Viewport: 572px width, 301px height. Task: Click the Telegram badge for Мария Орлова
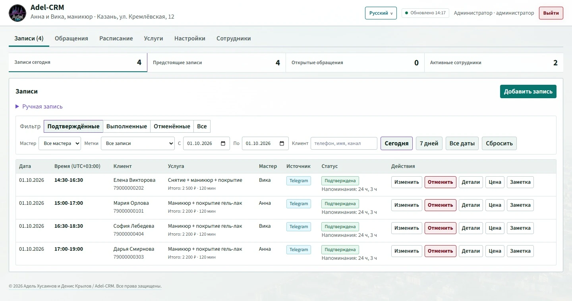pos(299,204)
